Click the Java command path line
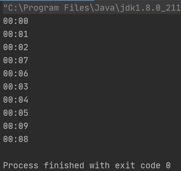Screen dimensions: 181x171 pos(92,8)
